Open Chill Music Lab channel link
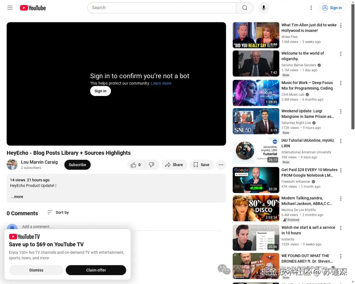This screenshot has height=284, width=355. (x=293, y=94)
